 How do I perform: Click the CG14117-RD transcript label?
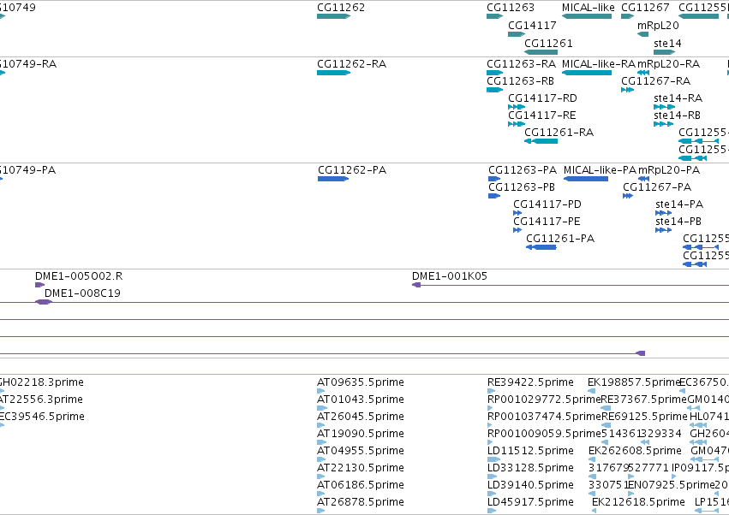coord(542,98)
